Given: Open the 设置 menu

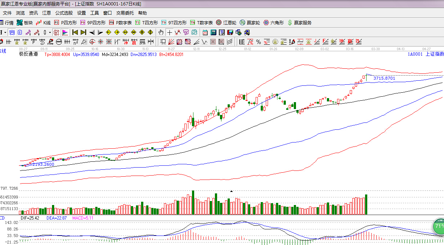Looking at the screenshot, I should click(x=81, y=13).
